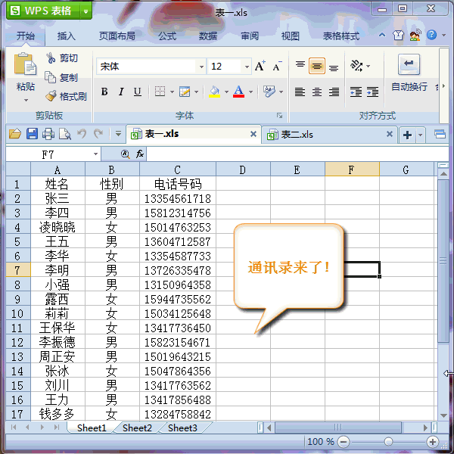Image resolution: width=454 pixels, height=454 pixels.
Task: Switch to the 表二.xls document tab
Action: (297, 134)
